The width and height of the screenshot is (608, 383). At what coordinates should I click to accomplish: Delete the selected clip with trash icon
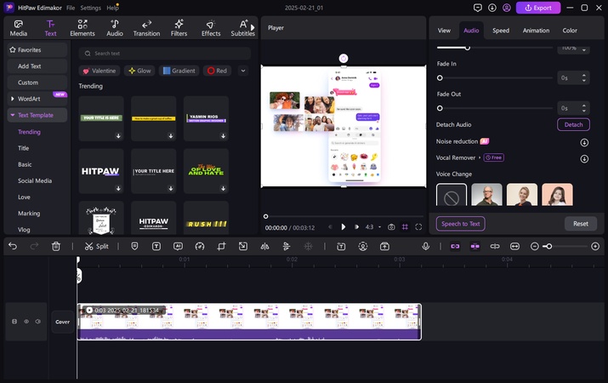click(x=56, y=246)
